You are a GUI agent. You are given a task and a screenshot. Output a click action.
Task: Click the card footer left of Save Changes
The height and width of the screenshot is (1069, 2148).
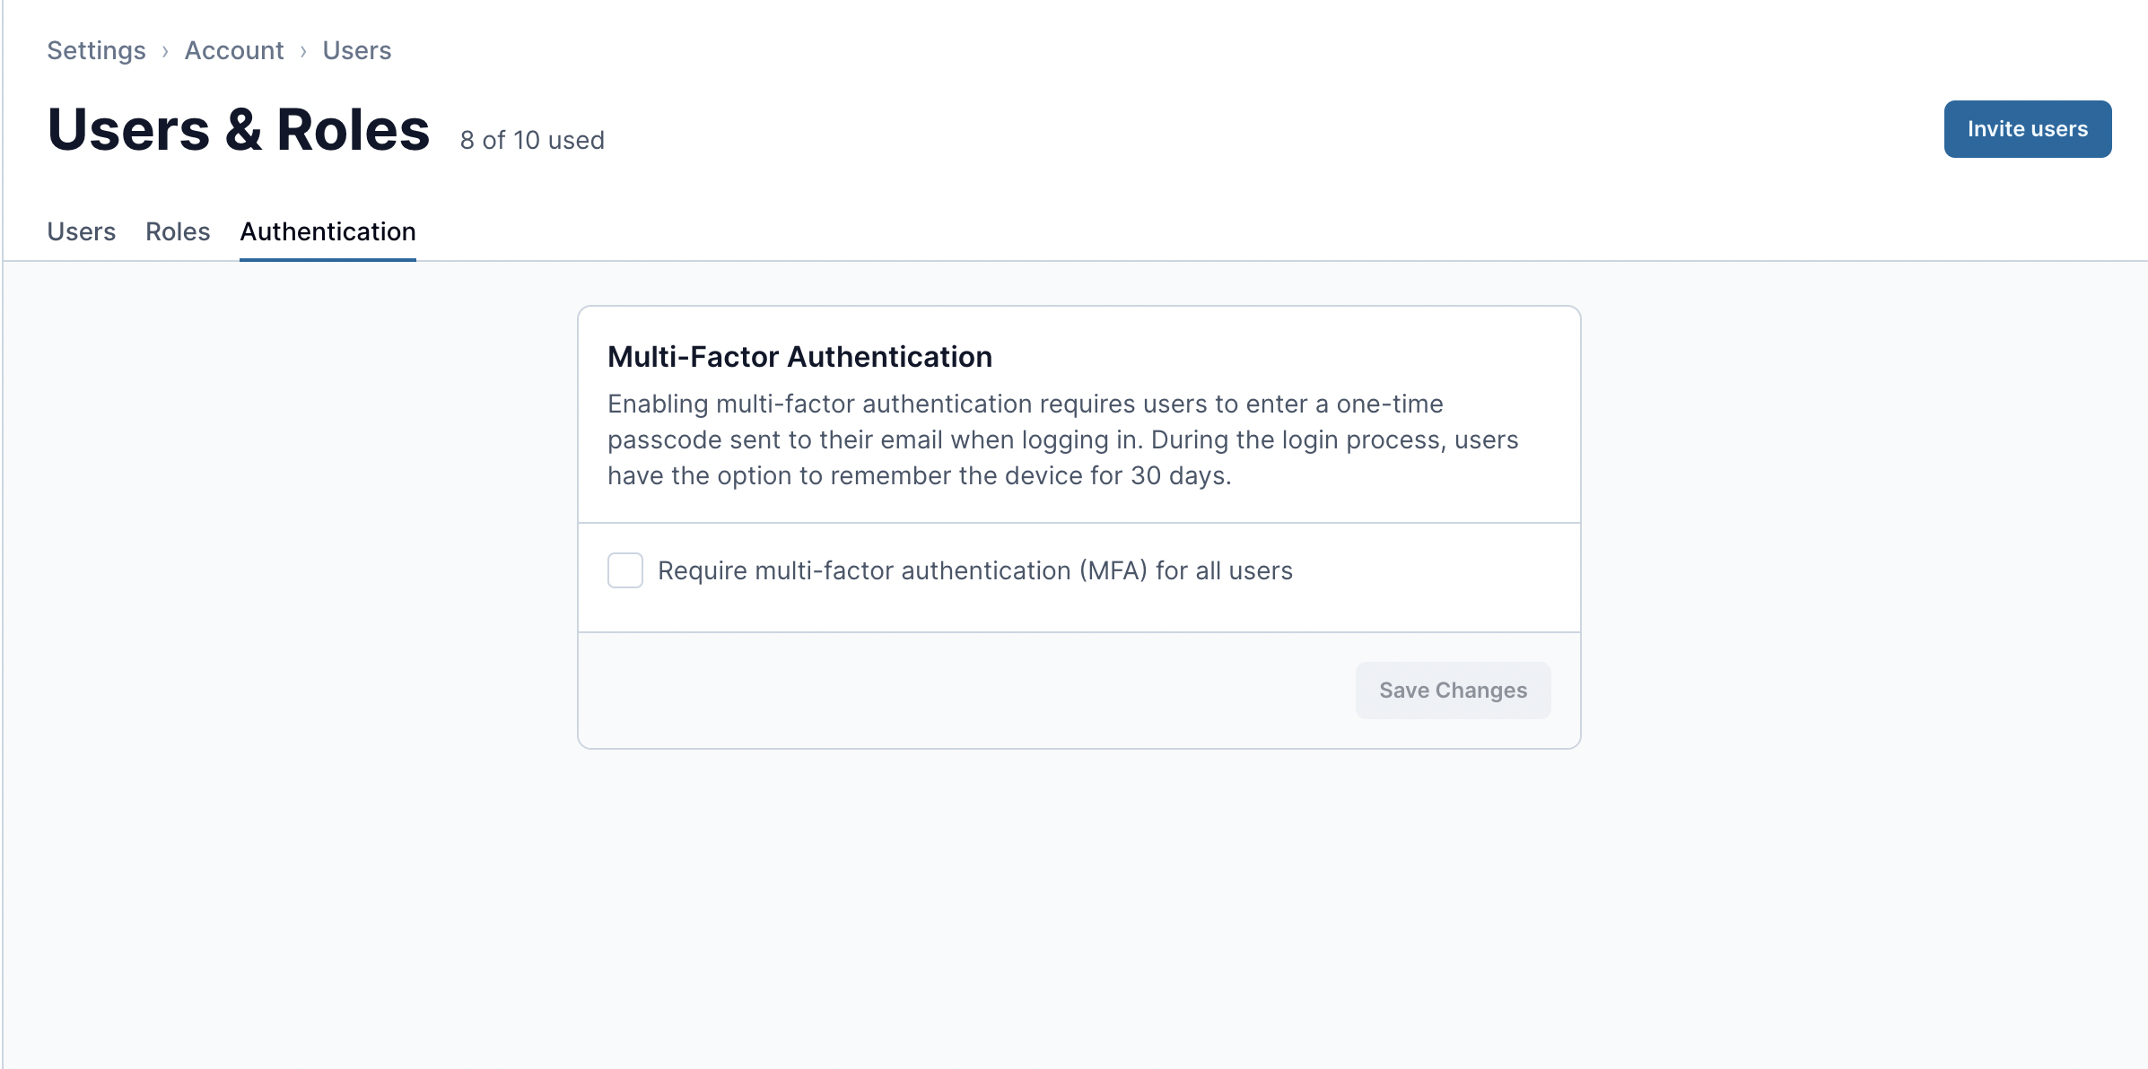click(x=960, y=691)
